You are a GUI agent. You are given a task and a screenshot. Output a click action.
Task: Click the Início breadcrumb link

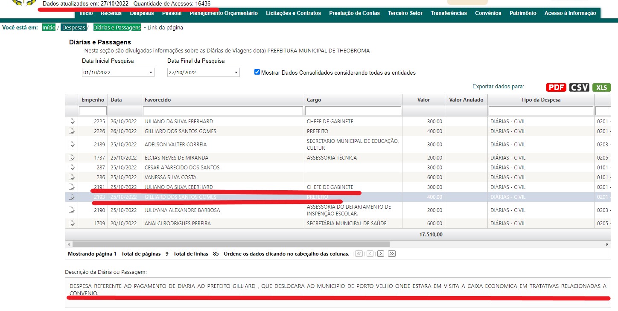pos(49,28)
